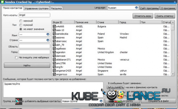Click the Sendex app icon in title bar
Viewport: 178px width, 109px height.
[2, 2]
